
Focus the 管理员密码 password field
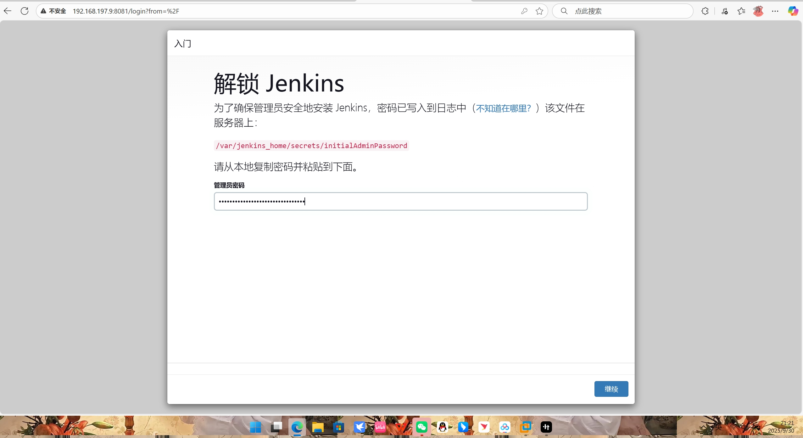click(x=400, y=201)
